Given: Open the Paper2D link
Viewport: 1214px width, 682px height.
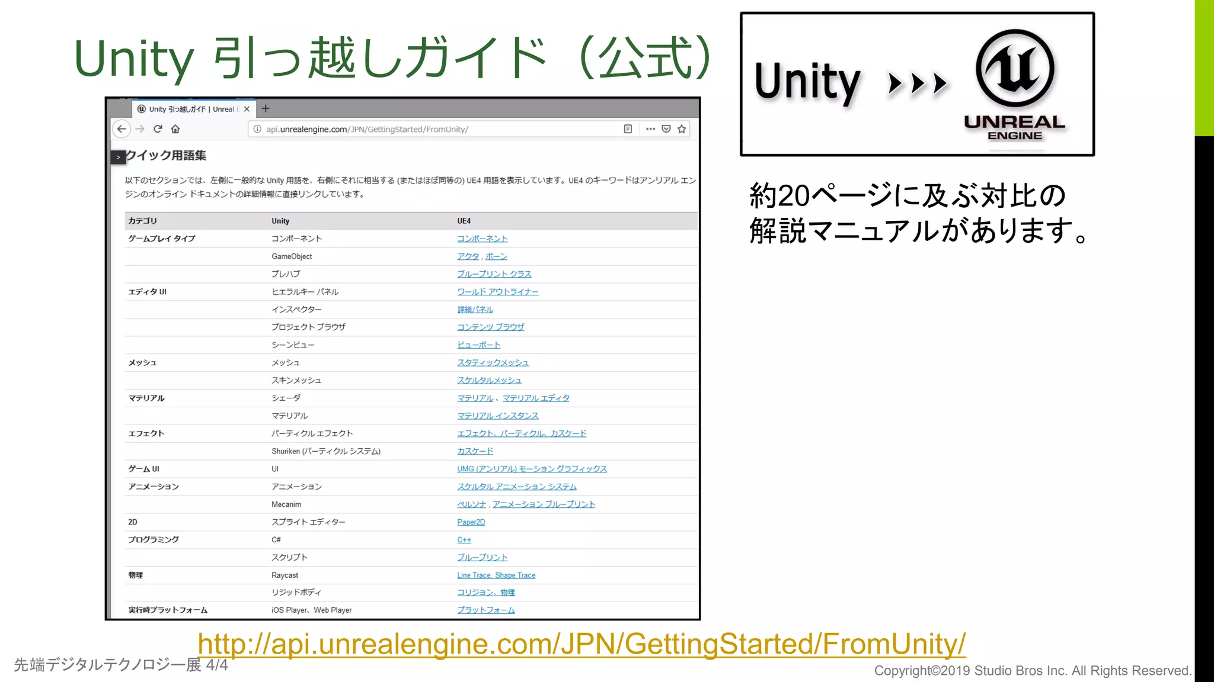Looking at the screenshot, I should point(471,522).
